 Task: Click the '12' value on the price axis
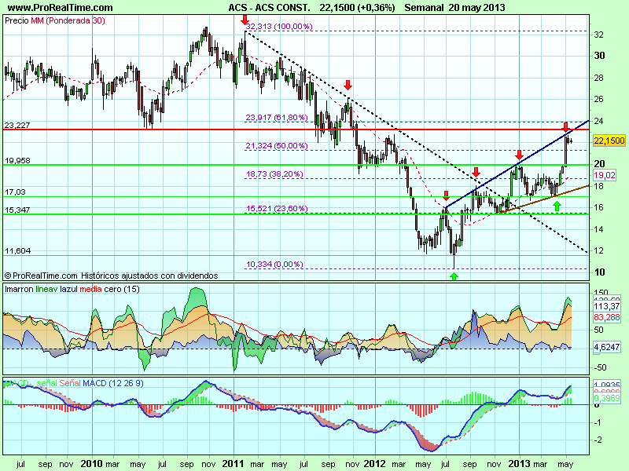598,250
